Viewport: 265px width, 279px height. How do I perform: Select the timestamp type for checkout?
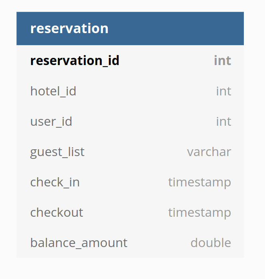click(200, 213)
